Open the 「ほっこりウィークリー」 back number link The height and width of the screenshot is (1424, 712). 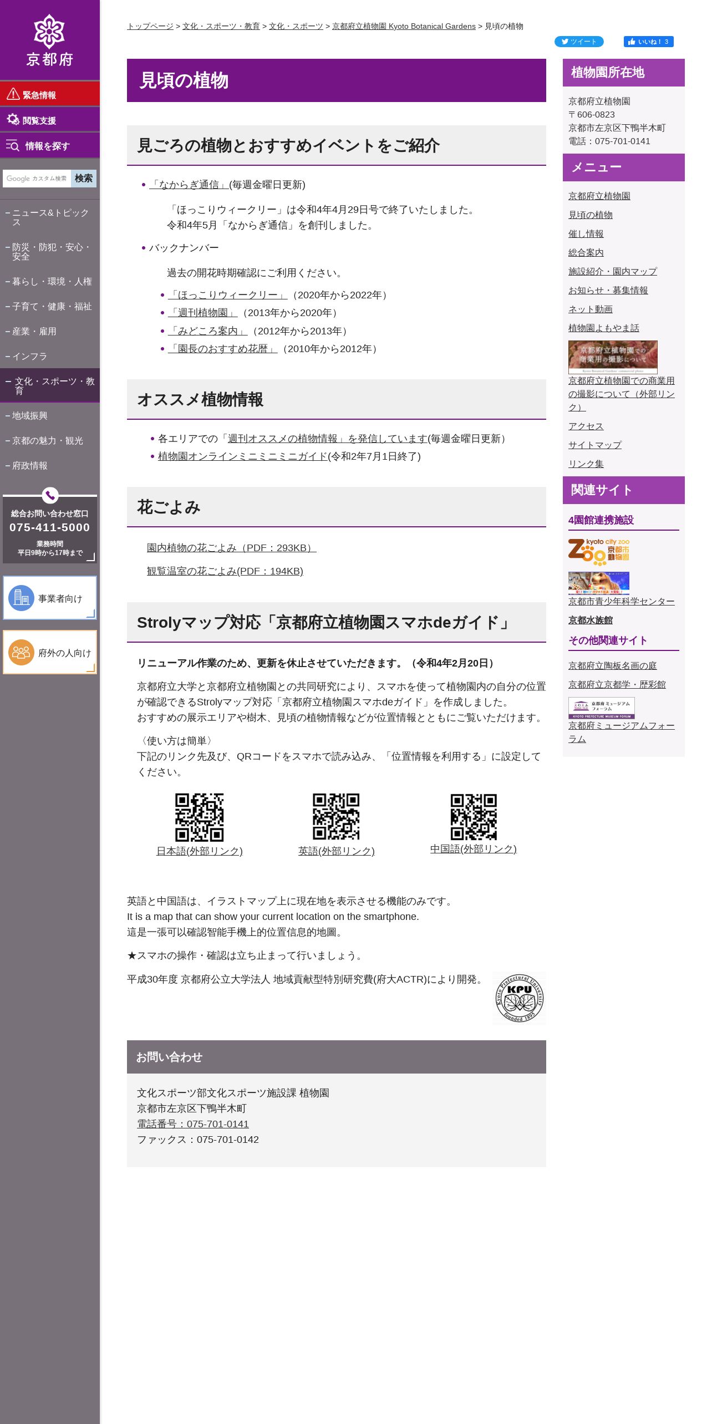click(x=228, y=295)
